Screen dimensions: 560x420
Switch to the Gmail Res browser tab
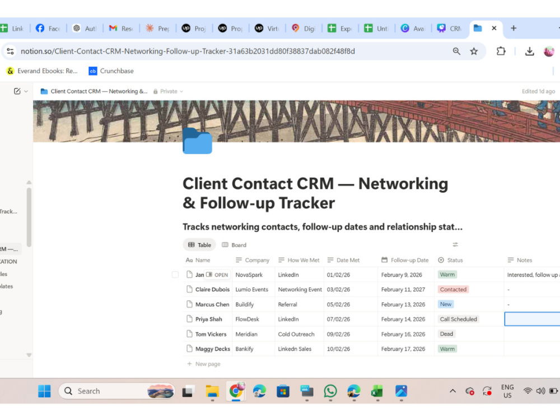[121, 28]
